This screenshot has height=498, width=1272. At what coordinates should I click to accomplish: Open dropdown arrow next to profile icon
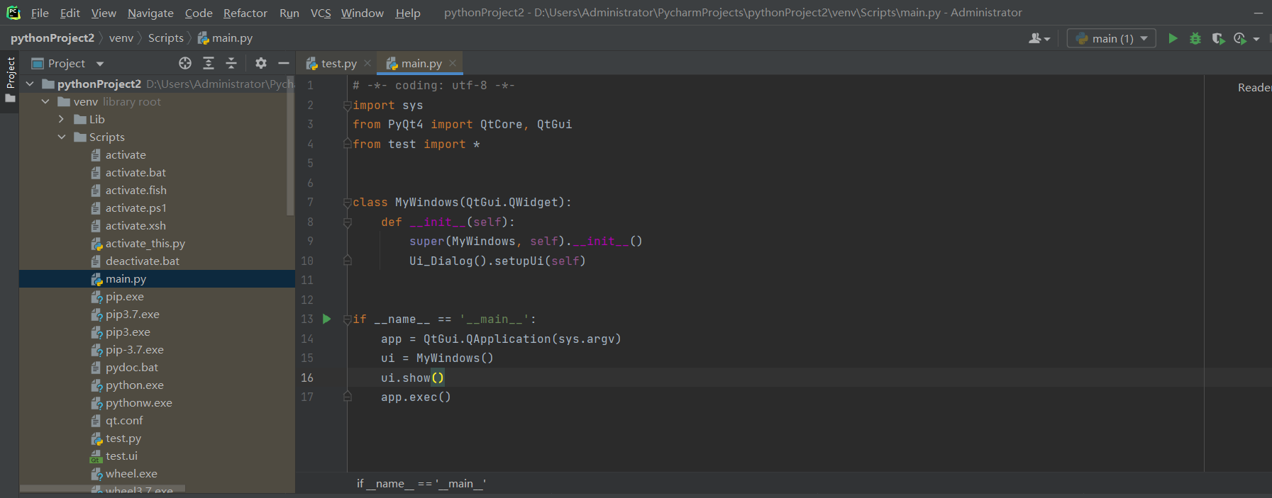[x=1256, y=39]
